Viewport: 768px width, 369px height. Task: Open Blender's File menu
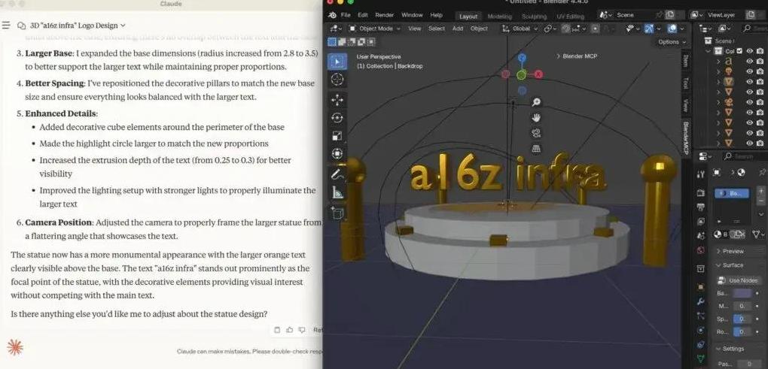(346, 15)
